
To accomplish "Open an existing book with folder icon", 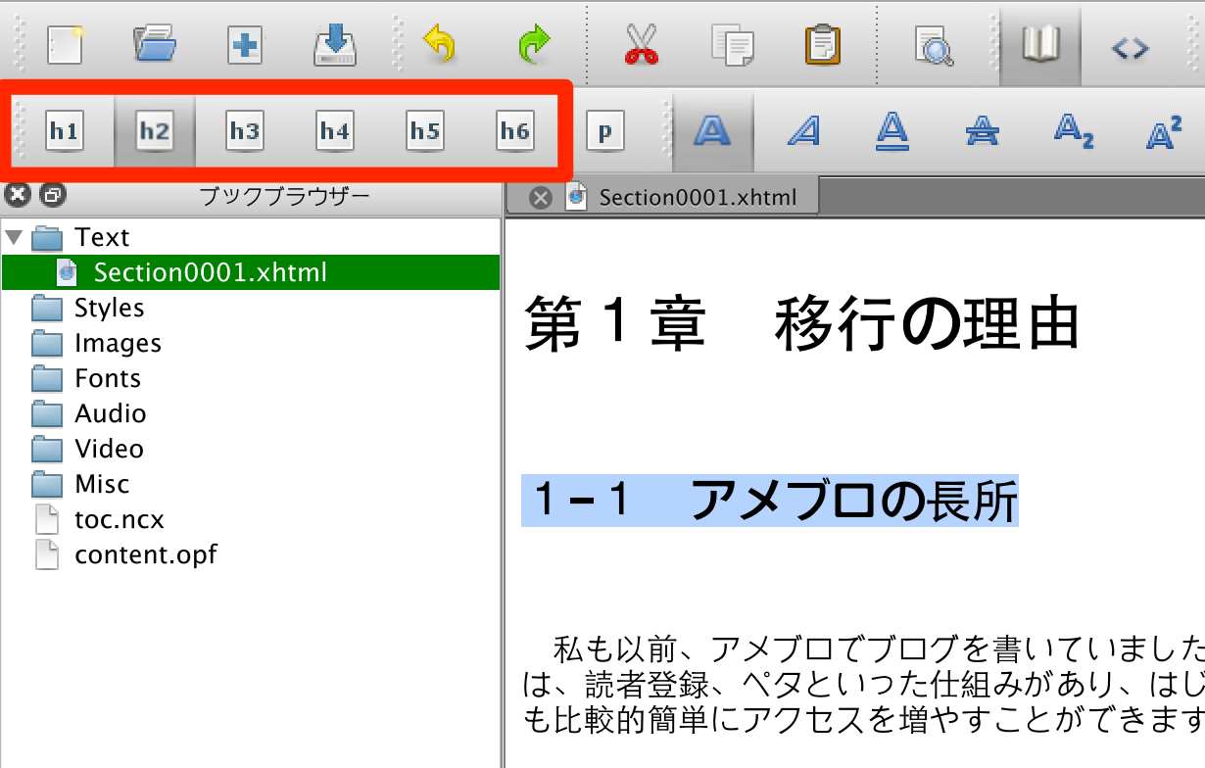I will pyautogui.click(x=154, y=45).
